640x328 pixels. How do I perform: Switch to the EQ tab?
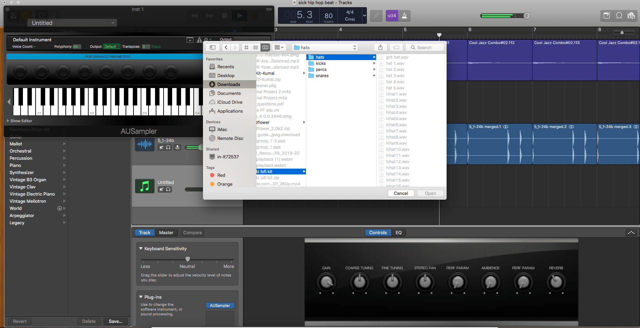click(x=398, y=232)
